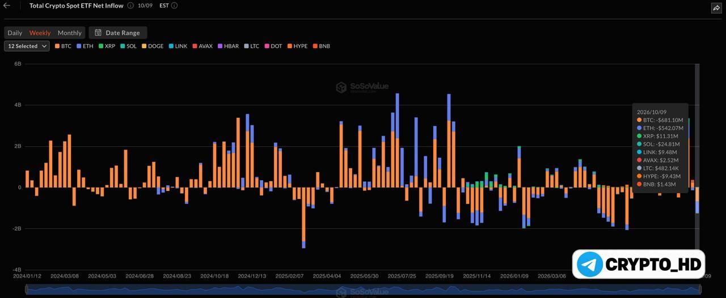Click the 2026/10/09 tooltip date header
This screenshot has width=726, height=298.
click(652, 112)
